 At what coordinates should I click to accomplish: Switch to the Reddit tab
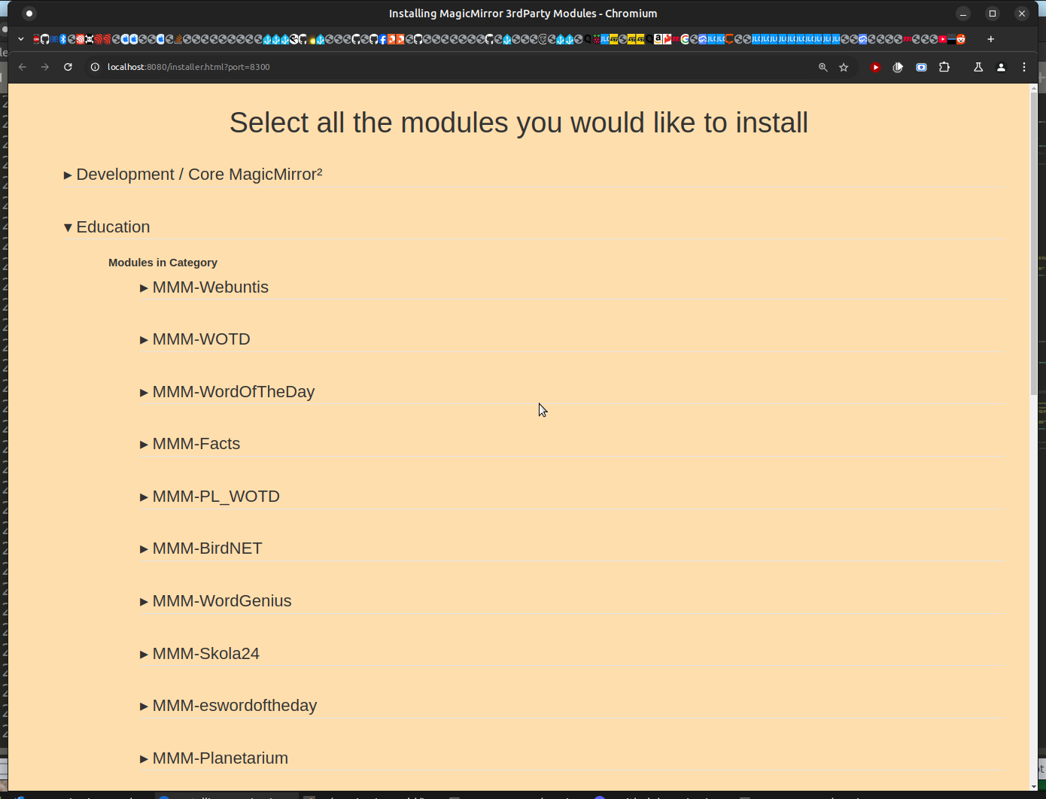click(961, 39)
